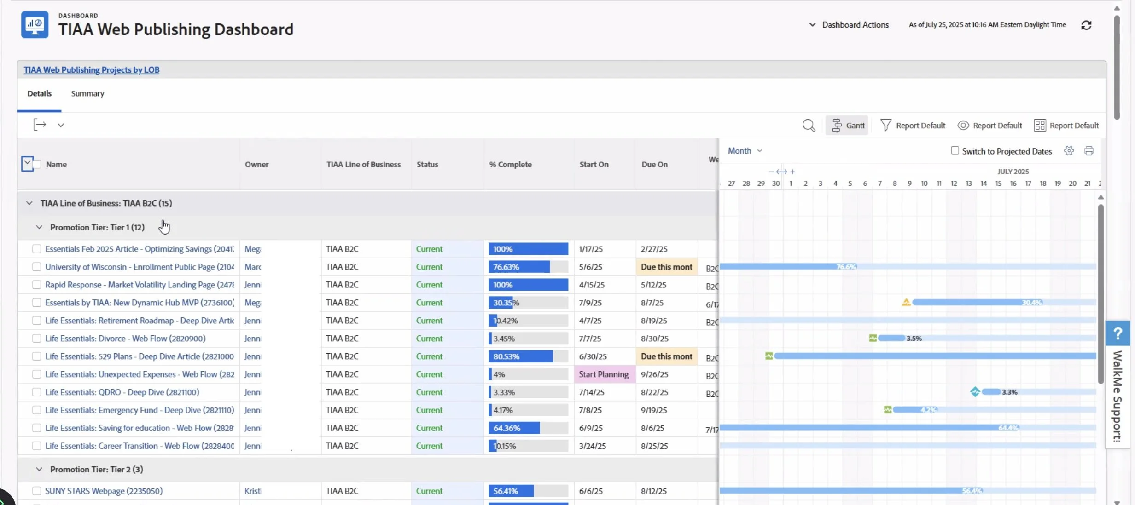The width and height of the screenshot is (1135, 505).
Task: Sort by the Owner column header
Action: pyautogui.click(x=256, y=164)
